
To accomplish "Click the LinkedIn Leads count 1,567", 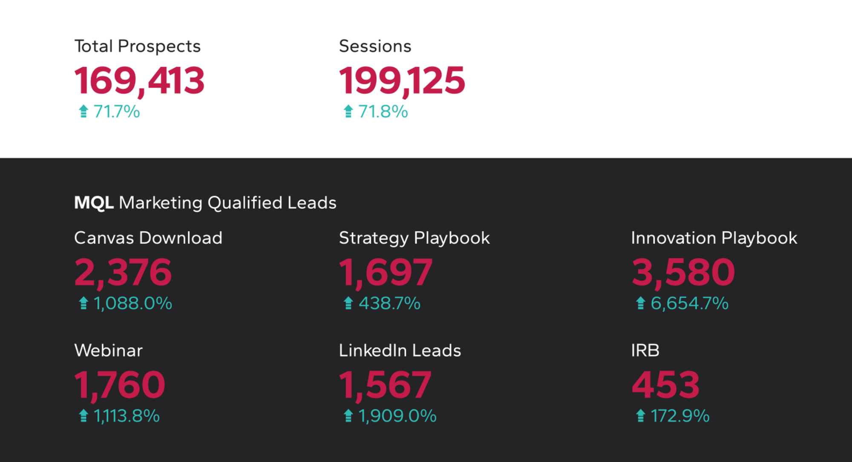I will pos(385,385).
